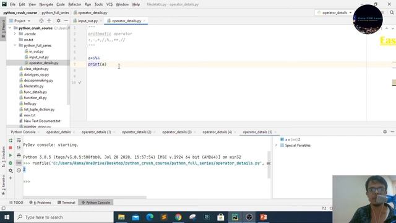Open the Problems tool window

point(40,203)
